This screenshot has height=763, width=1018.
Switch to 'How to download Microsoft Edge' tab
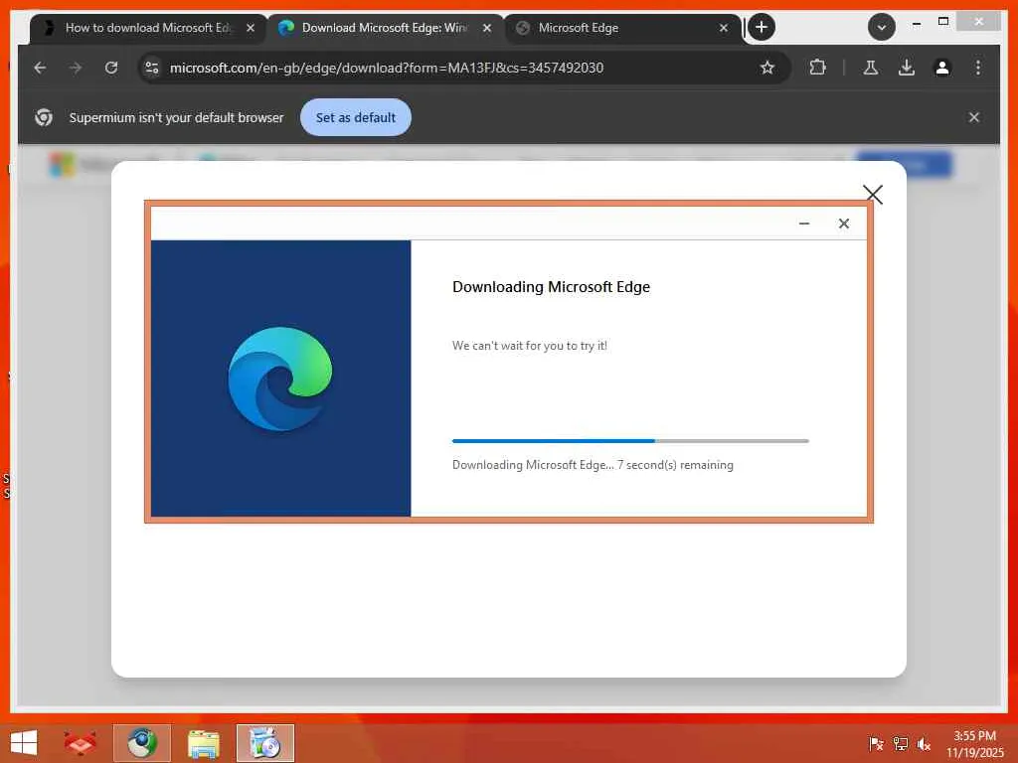[148, 28]
